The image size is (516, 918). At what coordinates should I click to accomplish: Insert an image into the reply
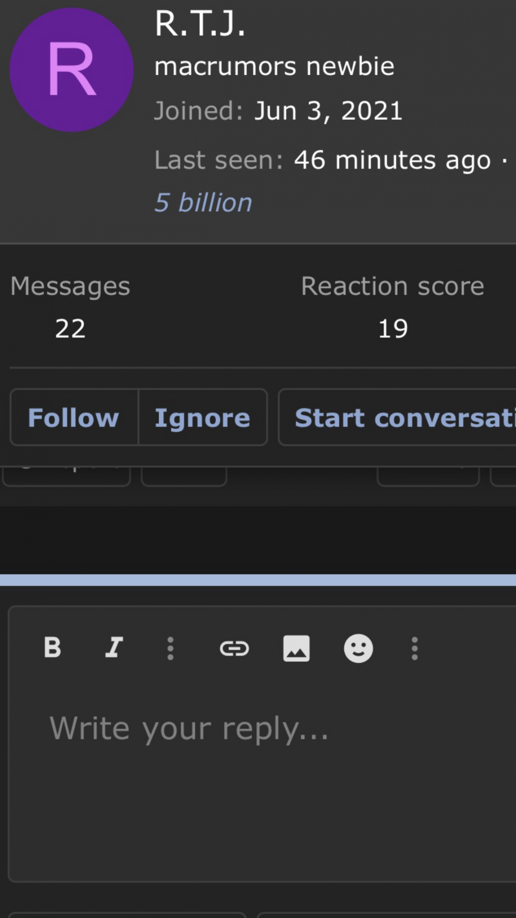coord(296,648)
